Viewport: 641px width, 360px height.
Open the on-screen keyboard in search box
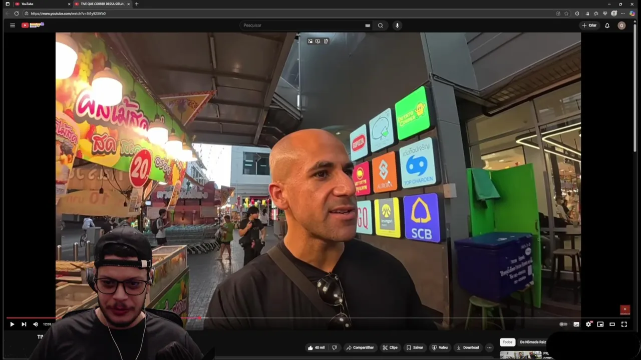pyautogui.click(x=368, y=25)
